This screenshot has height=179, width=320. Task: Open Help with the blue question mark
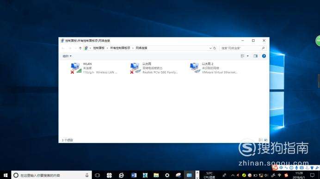tap(264, 56)
